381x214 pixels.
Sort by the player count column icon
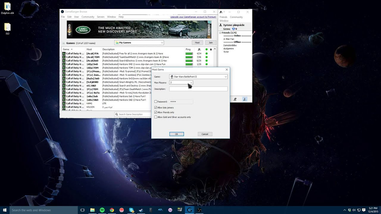(x=199, y=49)
